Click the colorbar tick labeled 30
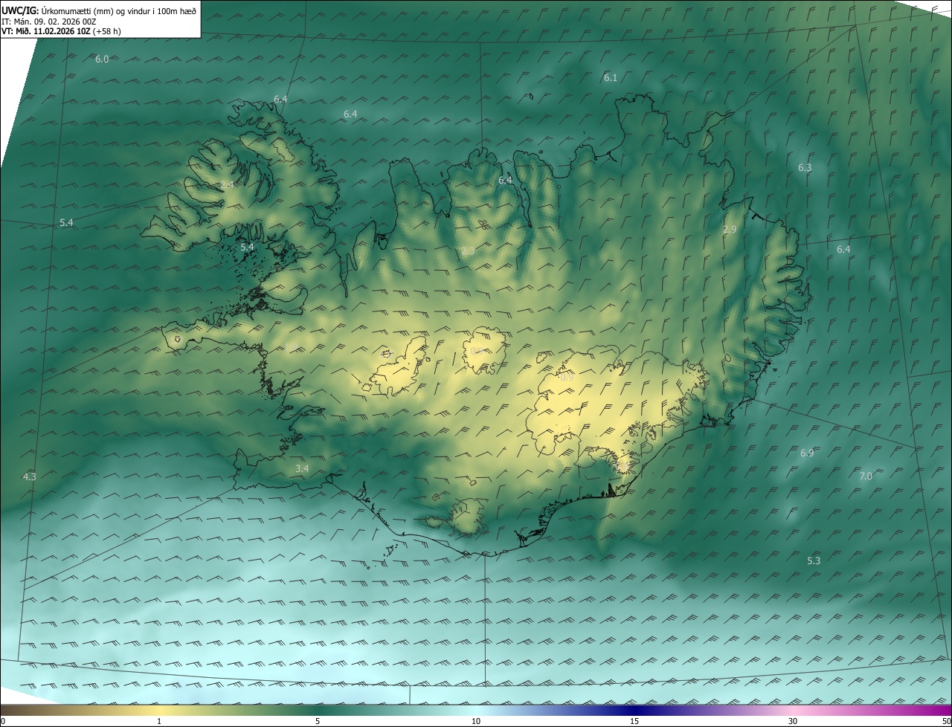952x727 pixels. 793,721
